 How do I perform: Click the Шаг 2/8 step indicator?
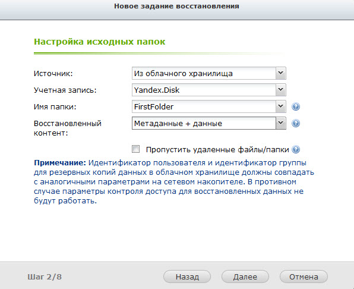45,277
